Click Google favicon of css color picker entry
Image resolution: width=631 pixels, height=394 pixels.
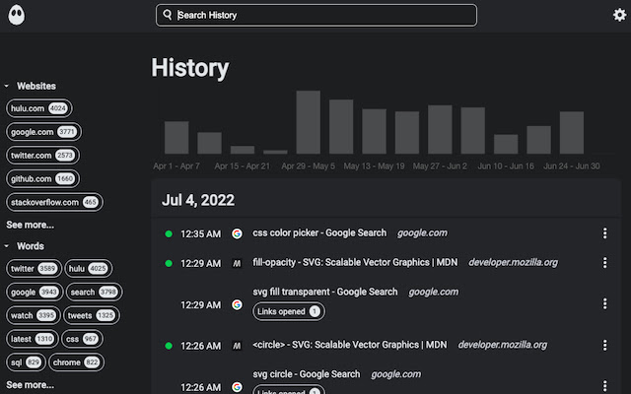pyautogui.click(x=237, y=233)
